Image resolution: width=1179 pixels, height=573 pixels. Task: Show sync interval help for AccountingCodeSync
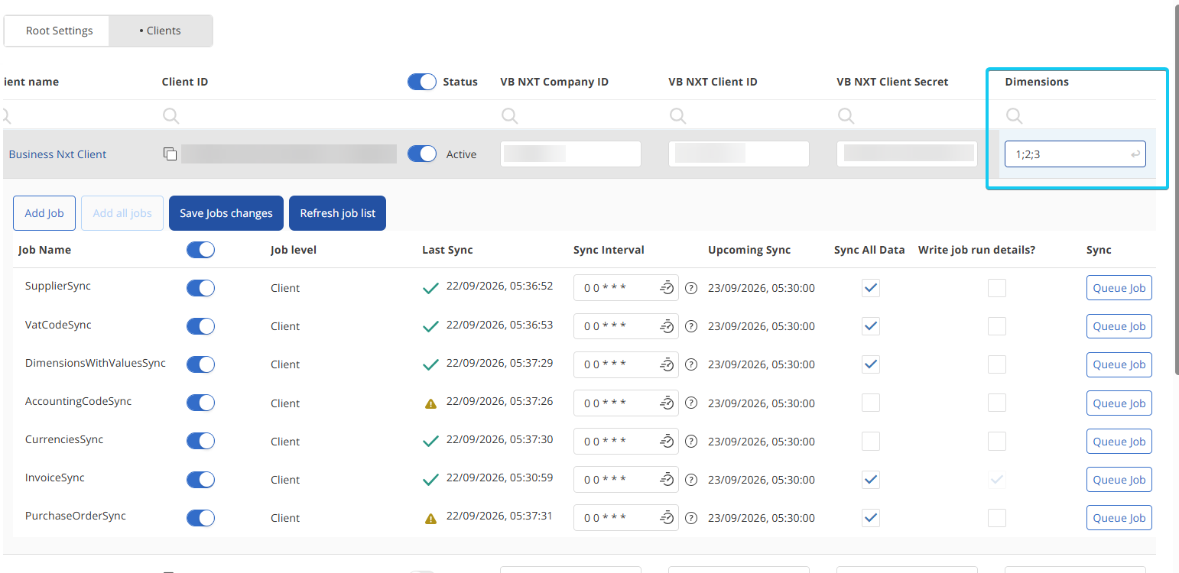tap(691, 403)
